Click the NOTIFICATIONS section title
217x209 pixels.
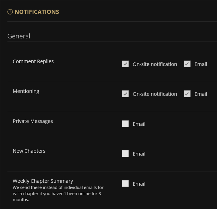[x=37, y=12]
